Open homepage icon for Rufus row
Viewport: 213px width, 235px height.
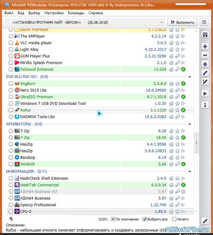point(171,110)
